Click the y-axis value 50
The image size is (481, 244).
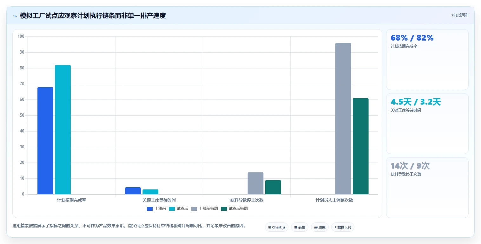[x=22, y=115]
